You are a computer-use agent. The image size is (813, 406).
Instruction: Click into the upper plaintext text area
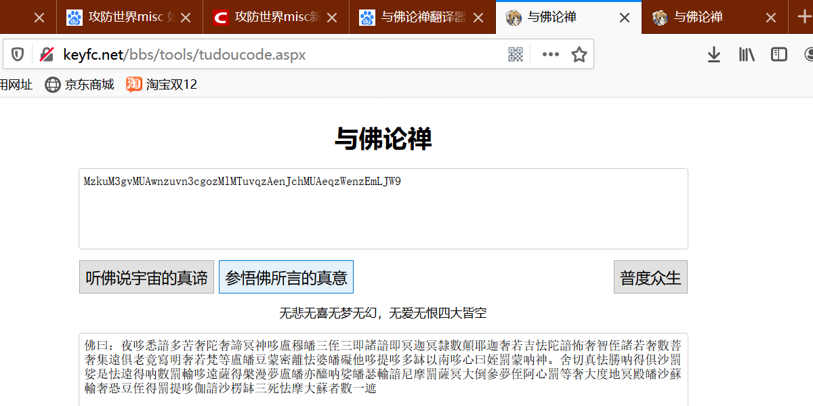pos(383,209)
